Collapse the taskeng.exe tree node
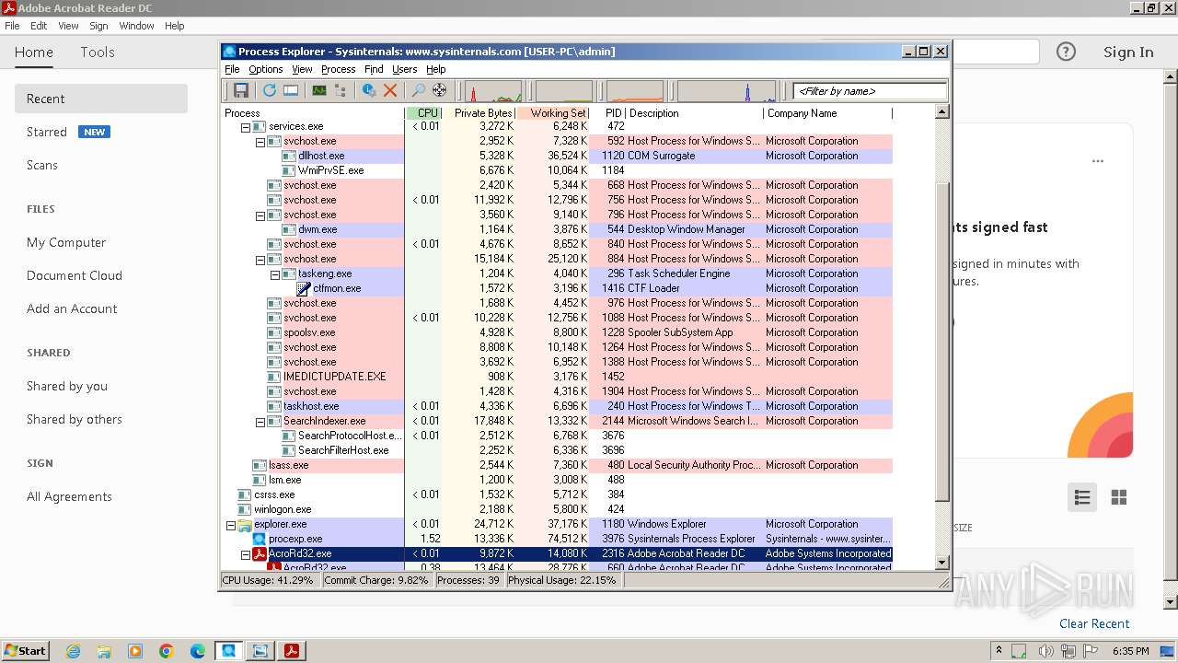The width and height of the screenshot is (1178, 663). [275, 274]
